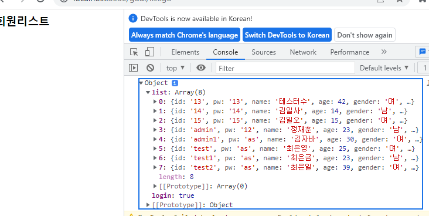Open the Default levels dropdown

[x=384, y=67]
